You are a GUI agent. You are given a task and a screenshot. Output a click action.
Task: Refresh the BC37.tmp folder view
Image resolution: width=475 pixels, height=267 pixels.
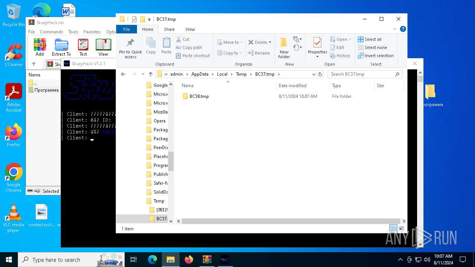pos(320,74)
